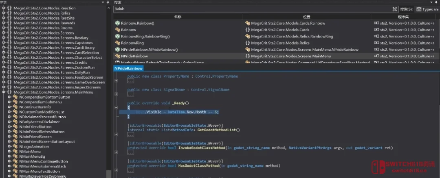Sort results by the 名称 column header
This screenshot has width=440, height=178.
[178, 17]
